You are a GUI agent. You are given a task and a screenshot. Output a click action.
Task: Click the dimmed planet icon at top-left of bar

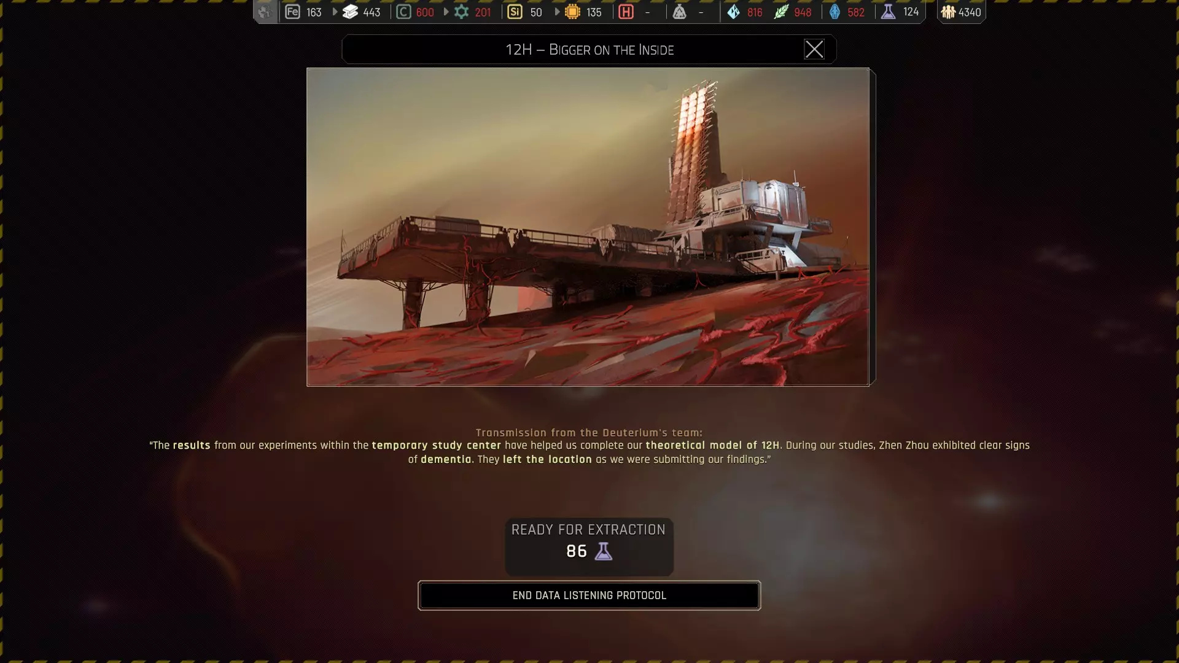click(x=265, y=12)
